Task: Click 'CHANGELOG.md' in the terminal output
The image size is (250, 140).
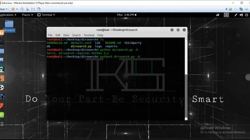Action: tap(57, 43)
